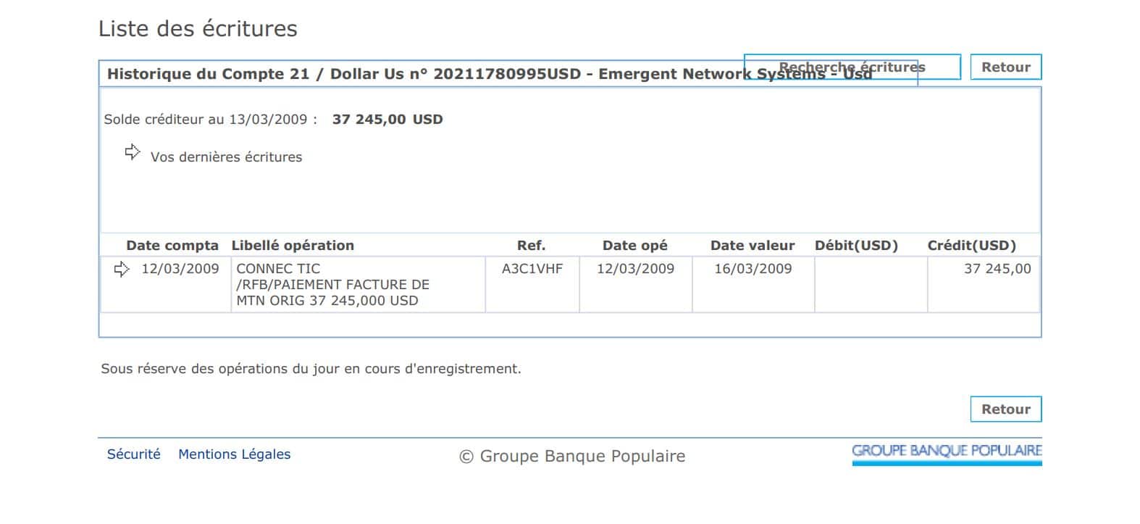Open the Sécurité link
Screen dimensions: 1140x524
coord(133,454)
